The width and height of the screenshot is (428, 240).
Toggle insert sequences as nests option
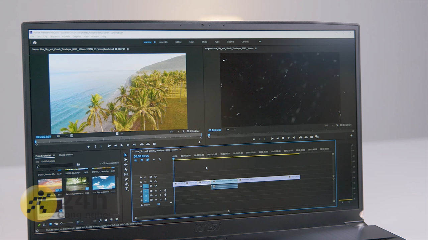coord(136,160)
